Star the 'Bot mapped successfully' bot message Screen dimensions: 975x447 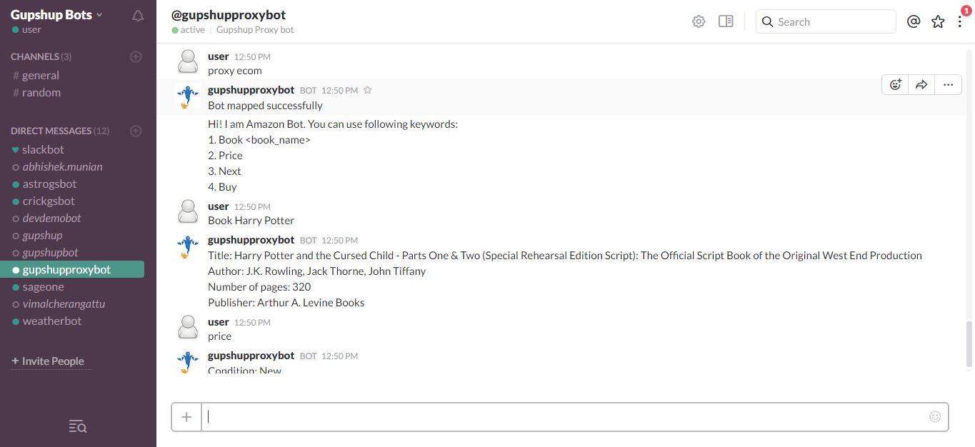(367, 90)
